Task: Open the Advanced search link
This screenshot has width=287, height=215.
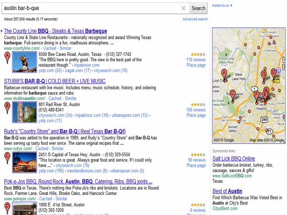Action: tap(195, 19)
